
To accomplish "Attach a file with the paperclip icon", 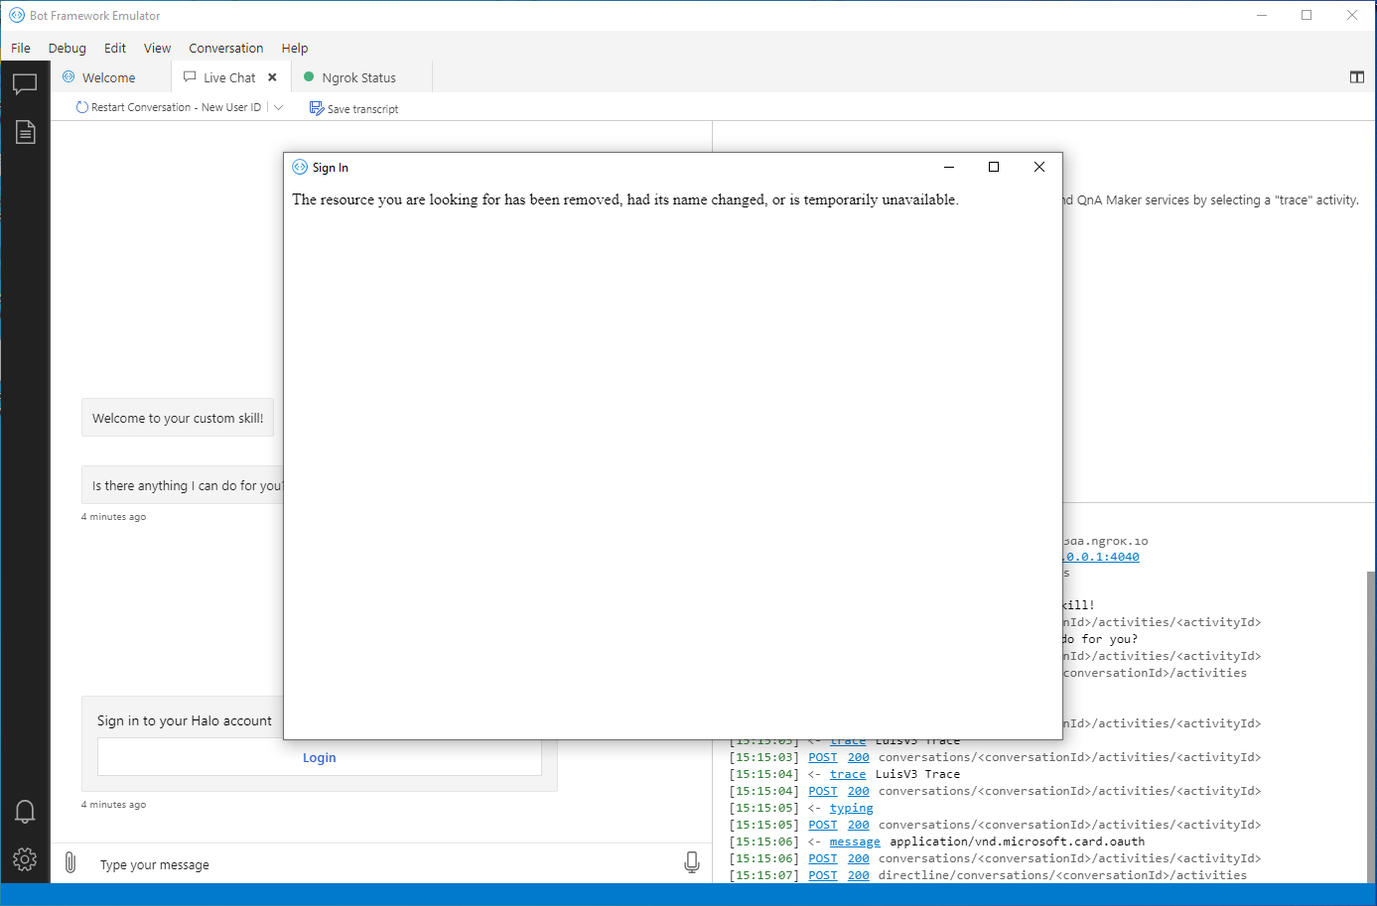I will [x=70, y=862].
